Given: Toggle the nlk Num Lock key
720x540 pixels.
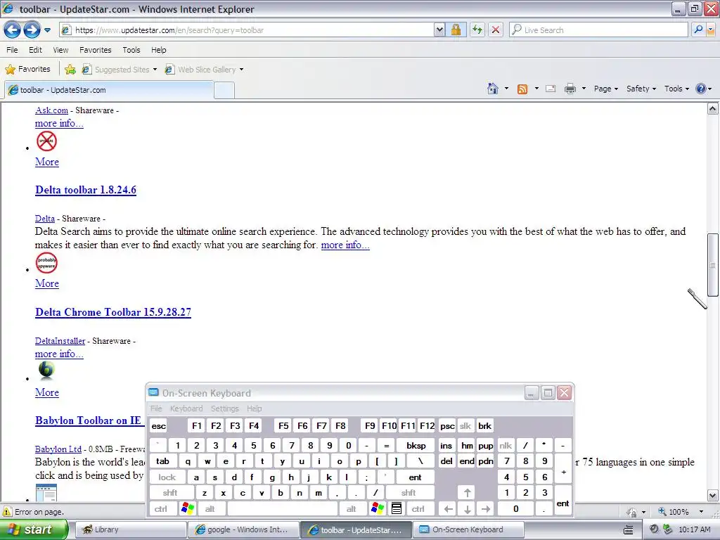Looking at the screenshot, I should tap(506, 445).
